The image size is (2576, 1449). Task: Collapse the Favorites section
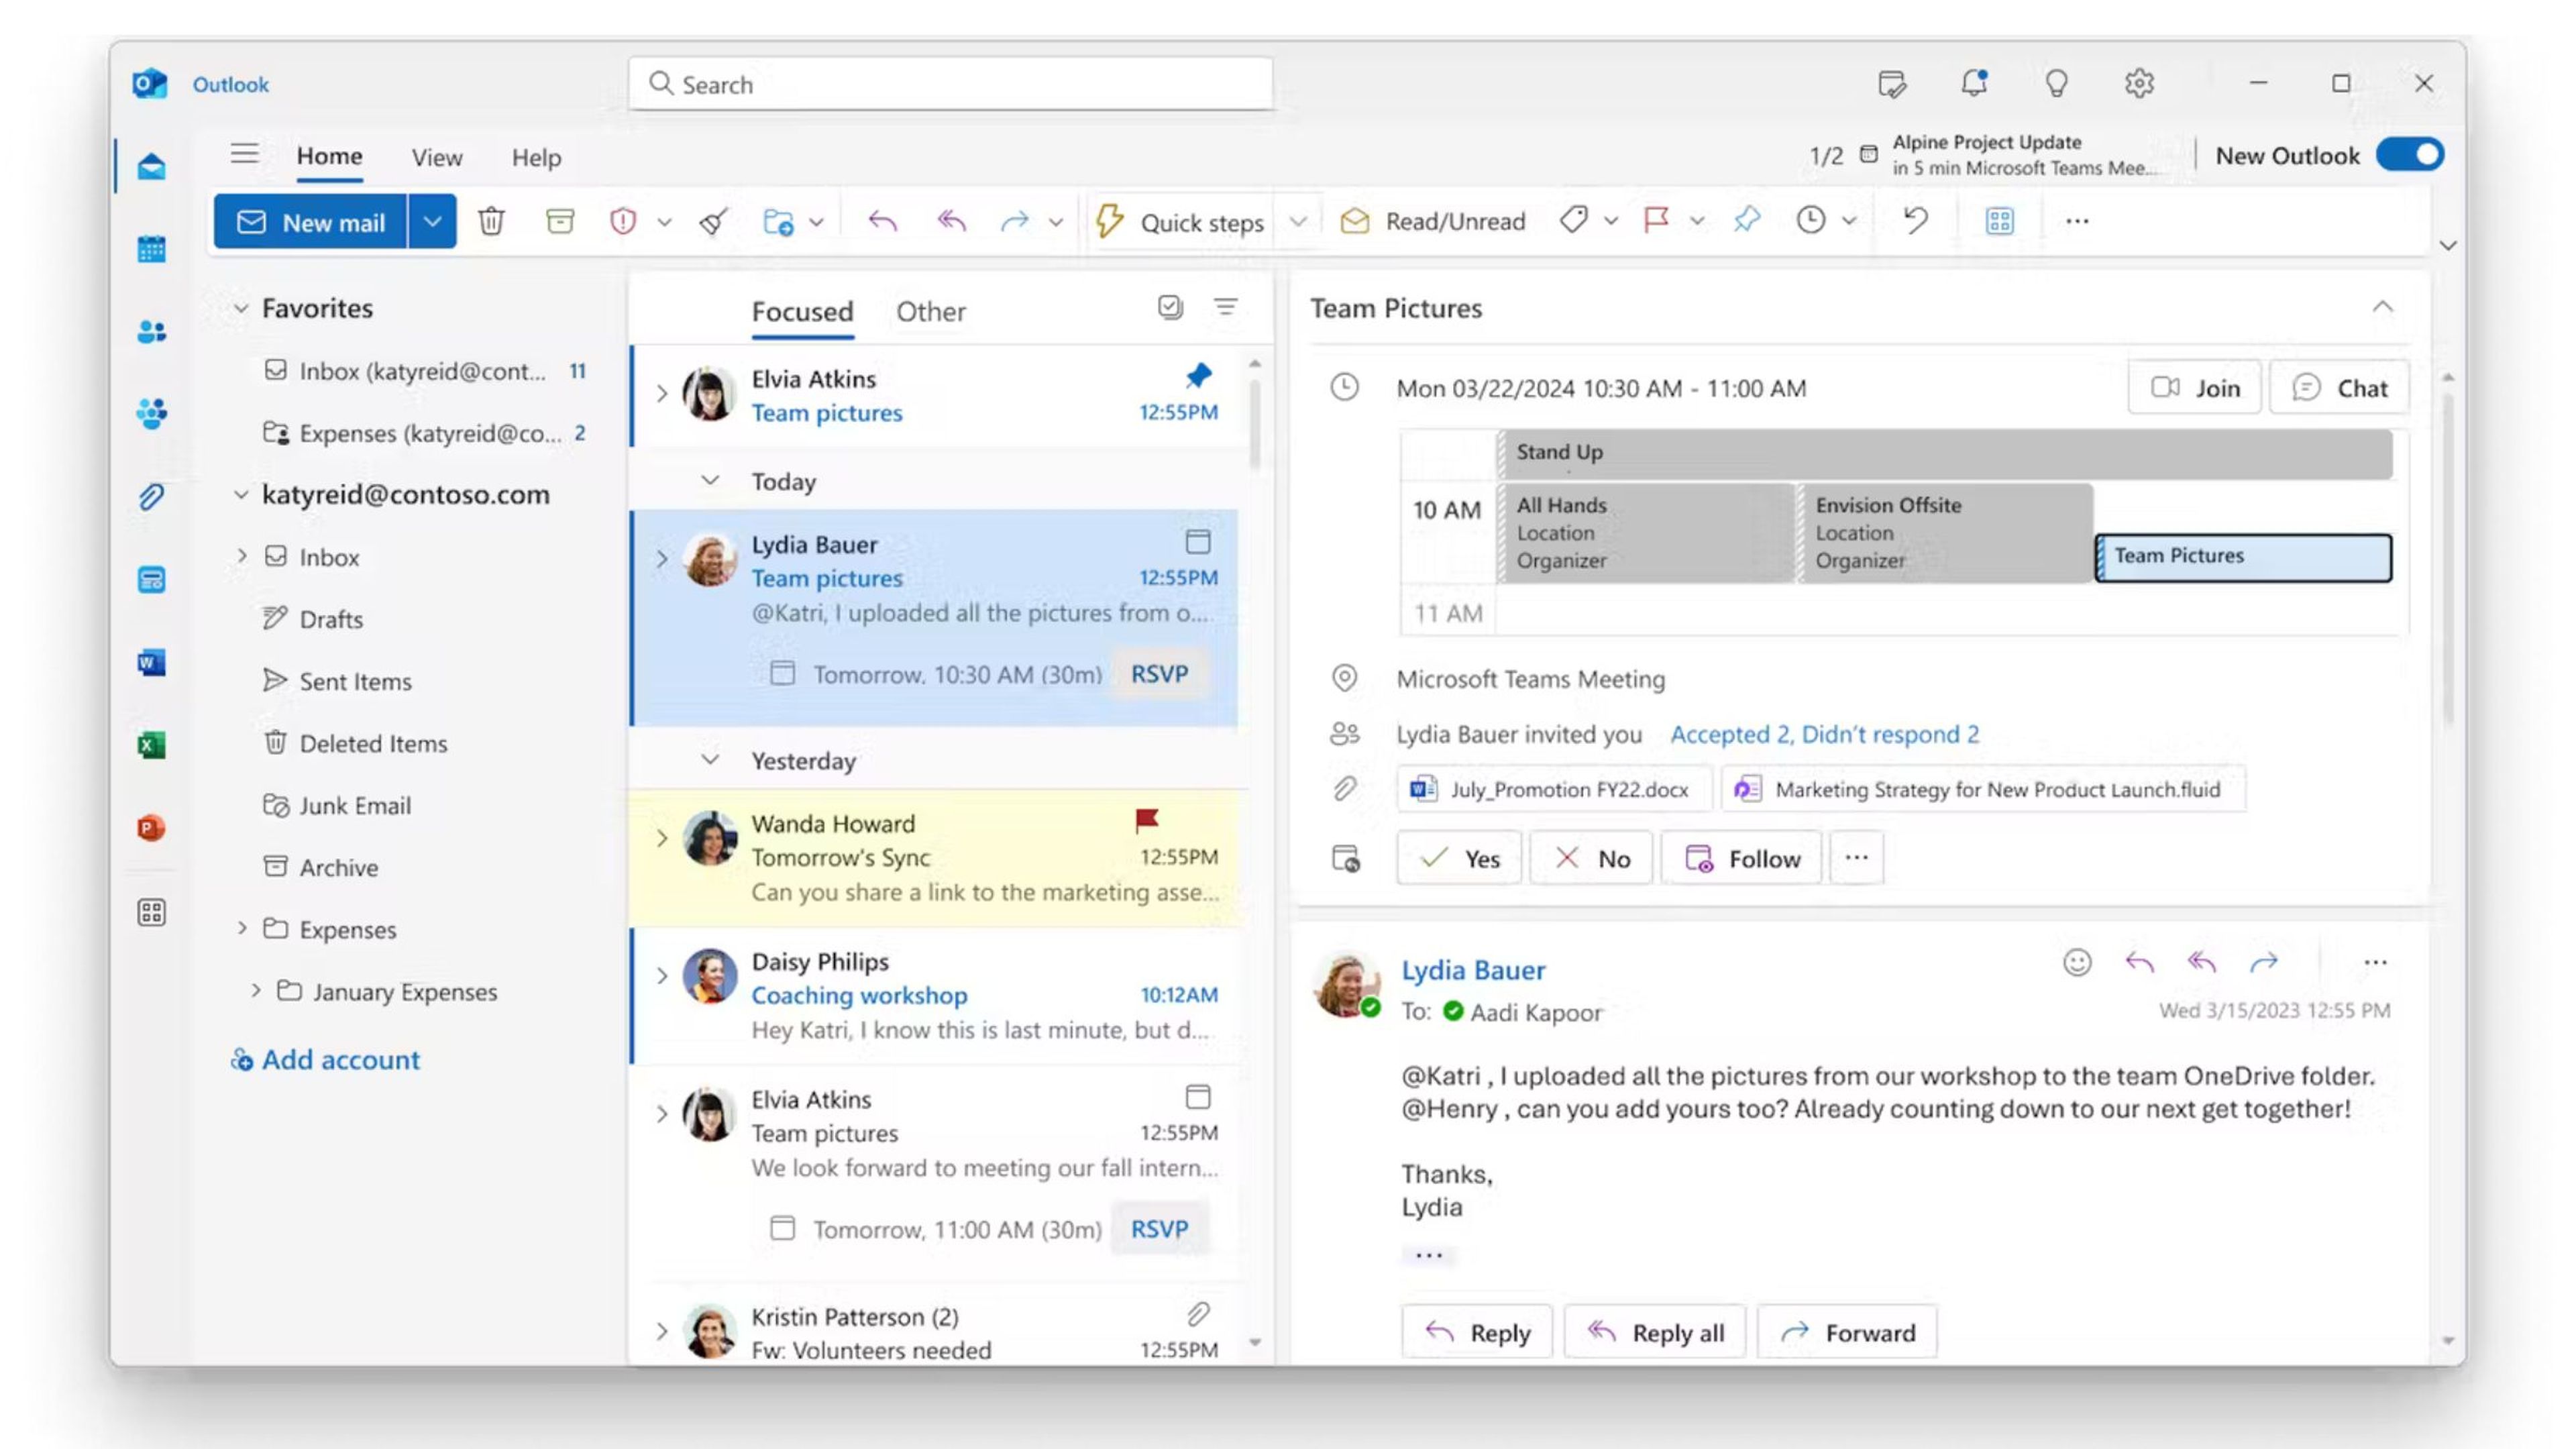point(241,309)
